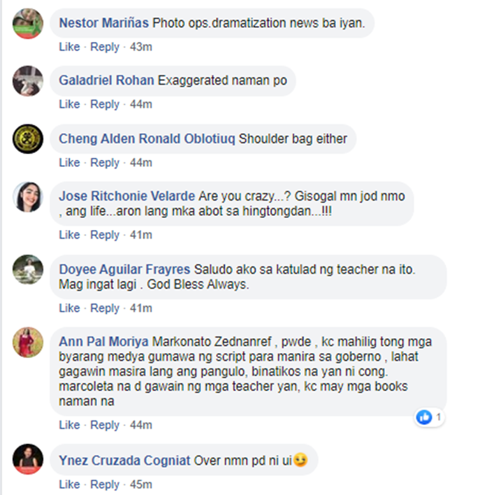
Task: Open Cheng Alden Ronald Oblotiuq's round logo avatar
Action: (x=28, y=139)
